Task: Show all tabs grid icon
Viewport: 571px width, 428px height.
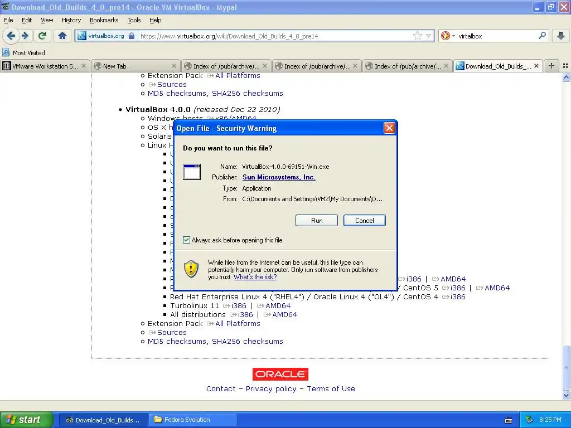Action: (565, 66)
